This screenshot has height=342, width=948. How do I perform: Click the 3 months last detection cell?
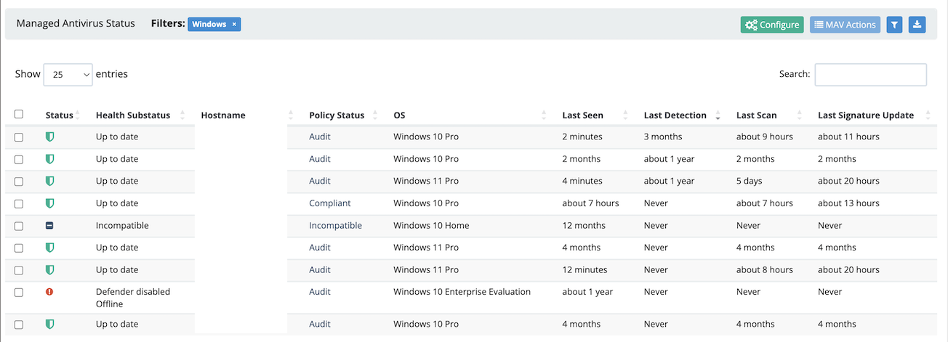pos(663,137)
